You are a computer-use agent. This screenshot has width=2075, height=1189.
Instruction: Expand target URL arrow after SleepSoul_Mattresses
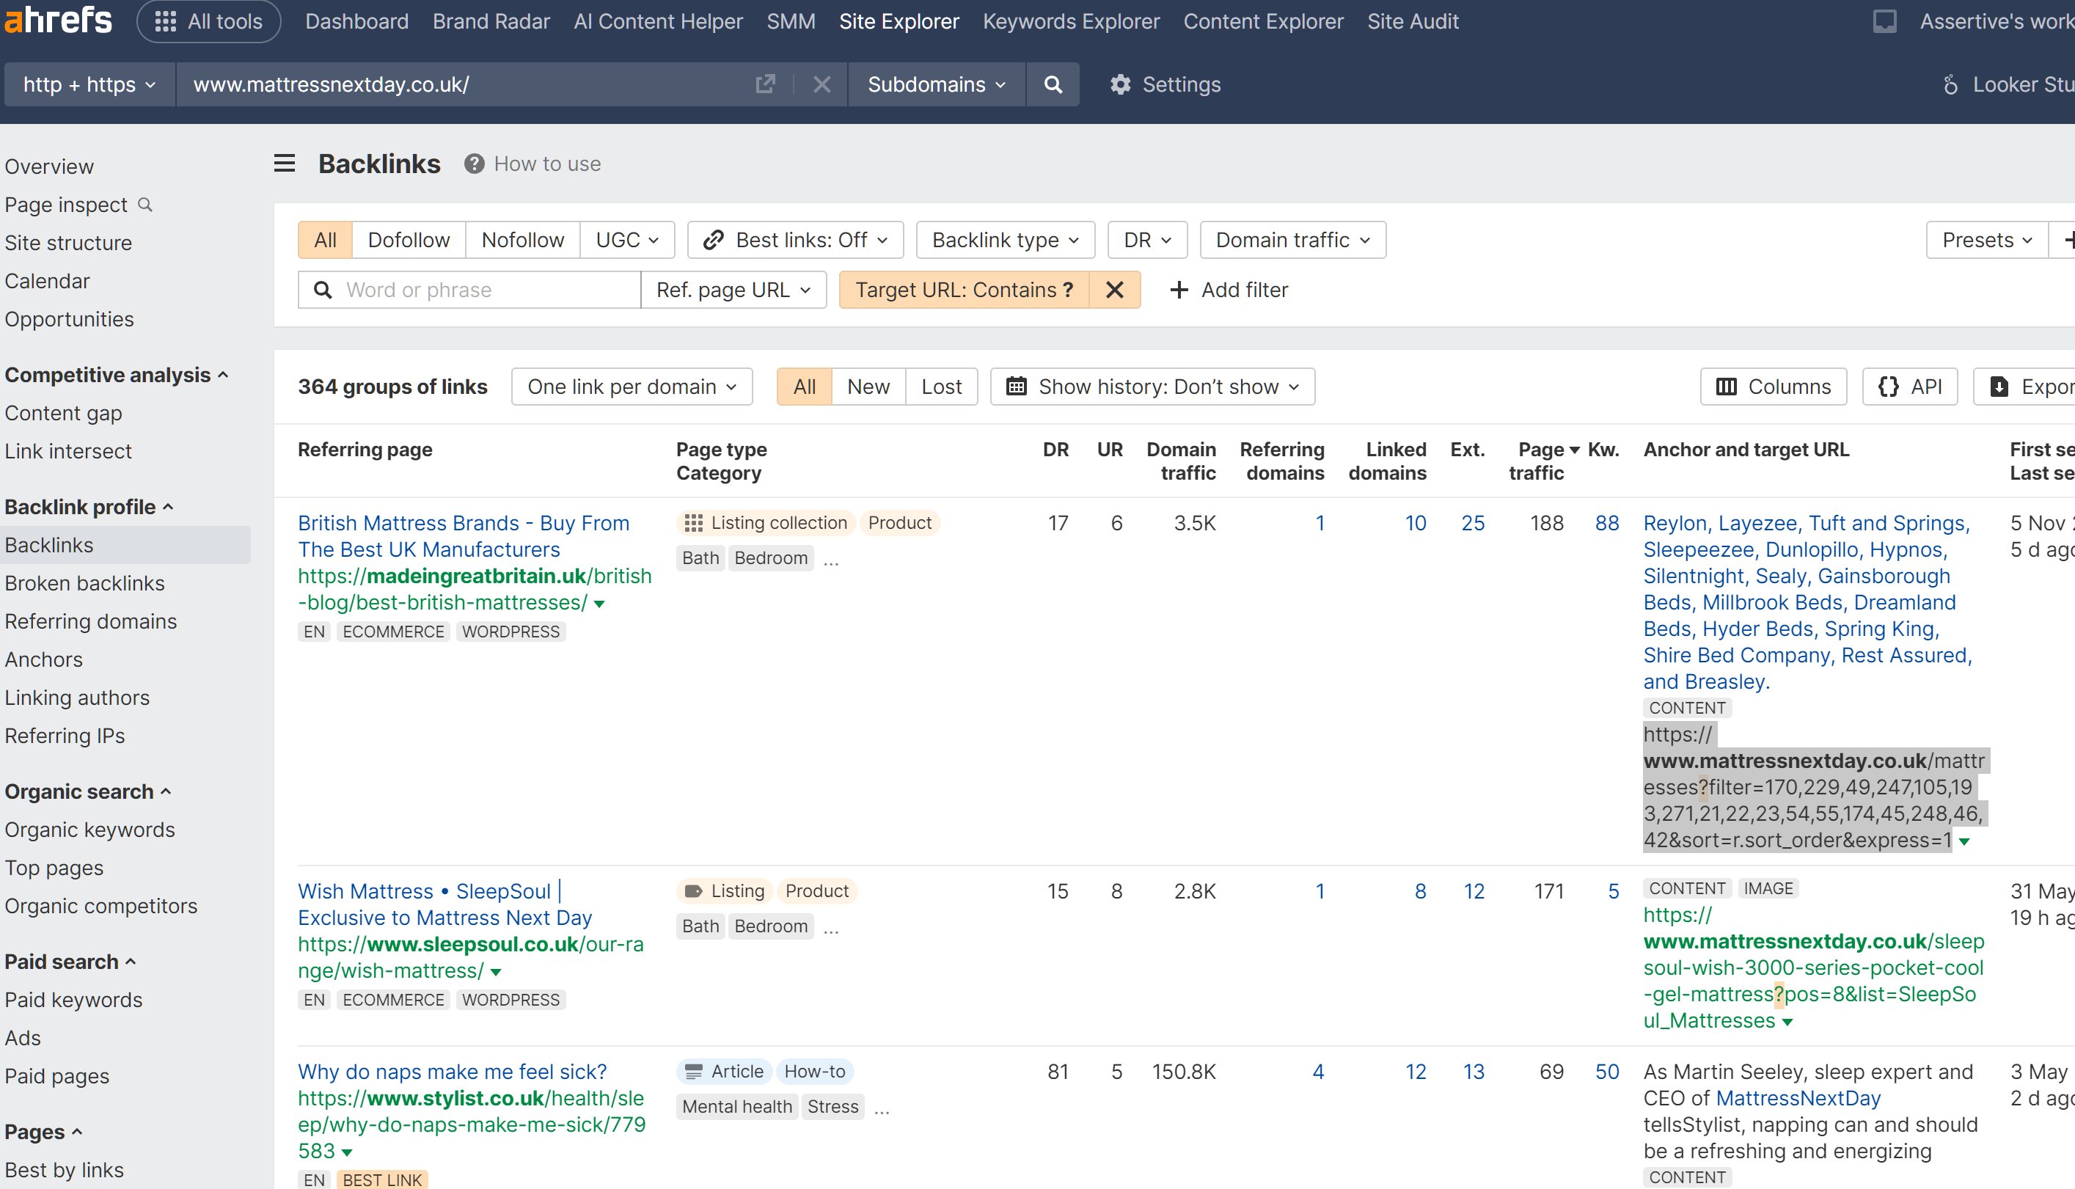(x=1787, y=1022)
